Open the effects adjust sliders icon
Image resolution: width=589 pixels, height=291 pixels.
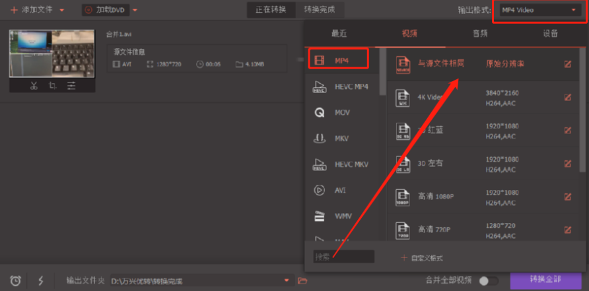click(x=71, y=86)
